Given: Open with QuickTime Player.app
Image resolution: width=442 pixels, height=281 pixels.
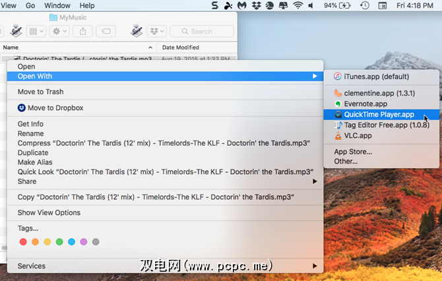Looking at the screenshot, I should [x=381, y=114].
